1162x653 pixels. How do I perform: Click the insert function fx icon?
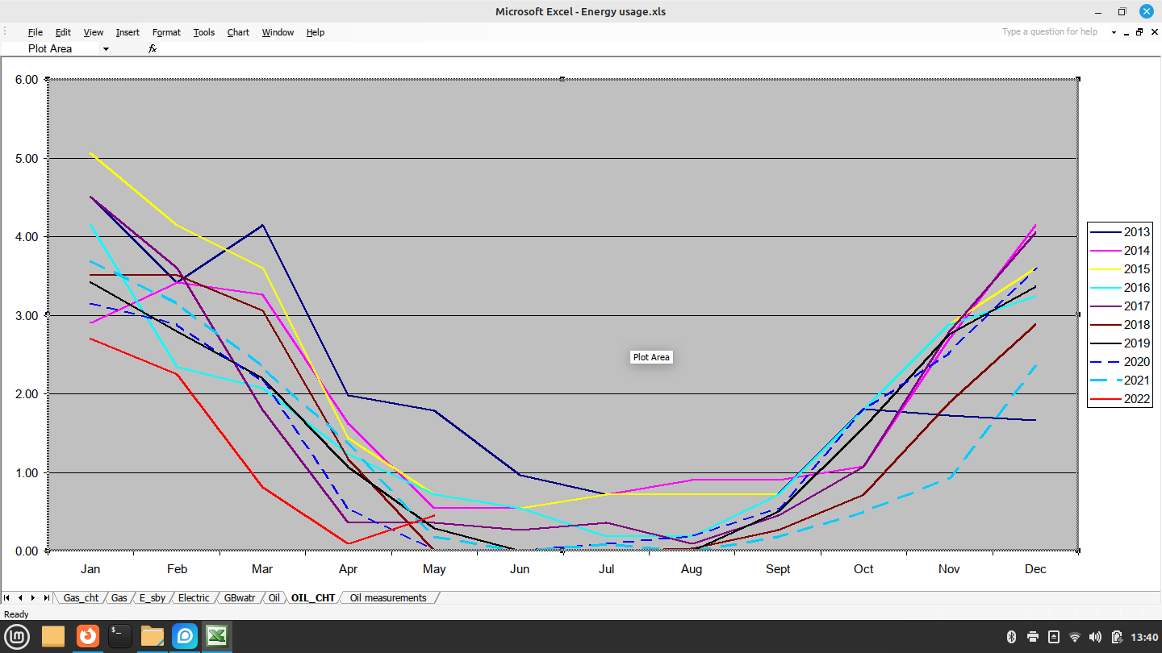coord(152,48)
